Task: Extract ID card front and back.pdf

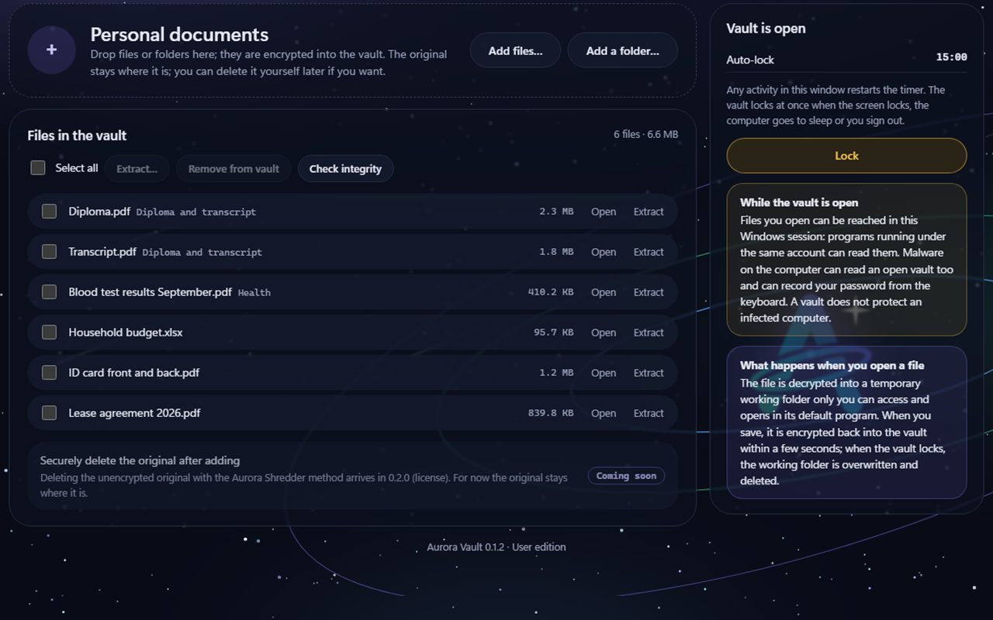Action: point(649,373)
